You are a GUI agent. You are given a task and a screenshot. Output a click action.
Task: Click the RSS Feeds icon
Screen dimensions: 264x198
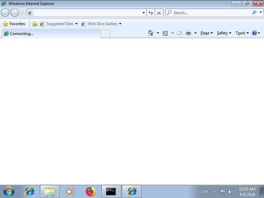[x=165, y=33]
